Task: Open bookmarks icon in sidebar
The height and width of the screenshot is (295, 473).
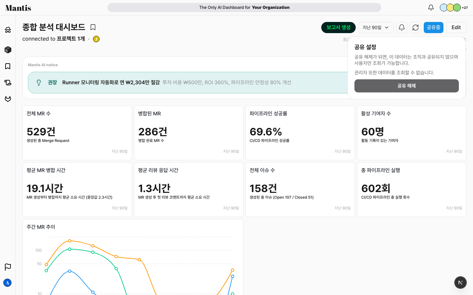Action: [8, 66]
